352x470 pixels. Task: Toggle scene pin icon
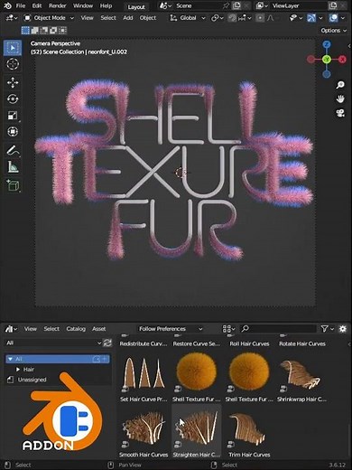pos(227,5)
